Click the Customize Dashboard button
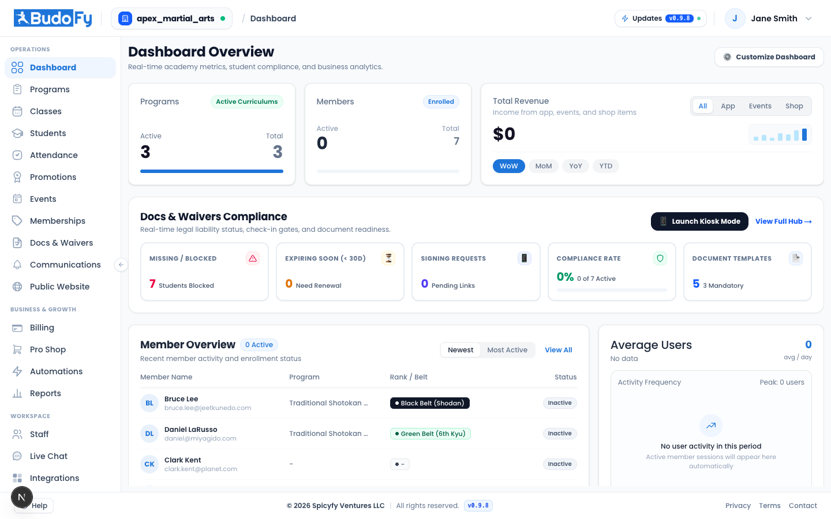Screen dimensions: 831x519 coord(769,57)
